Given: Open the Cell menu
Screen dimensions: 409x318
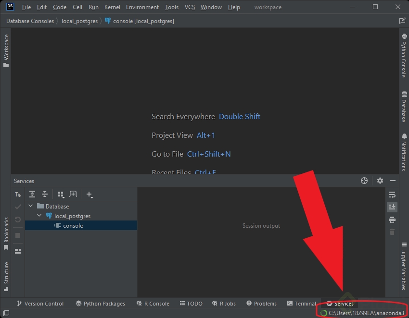Looking at the screenshot, I should coord(77,7).
